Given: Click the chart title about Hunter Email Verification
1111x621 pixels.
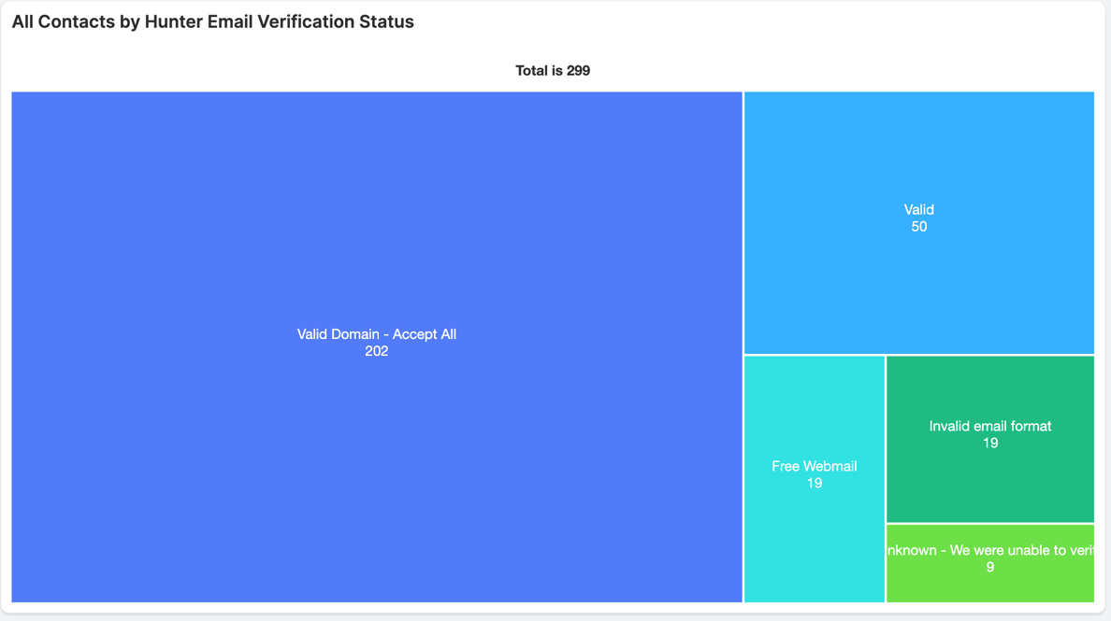Looking at the screenshot, I should pyautogui.click(x=213, y=21).
